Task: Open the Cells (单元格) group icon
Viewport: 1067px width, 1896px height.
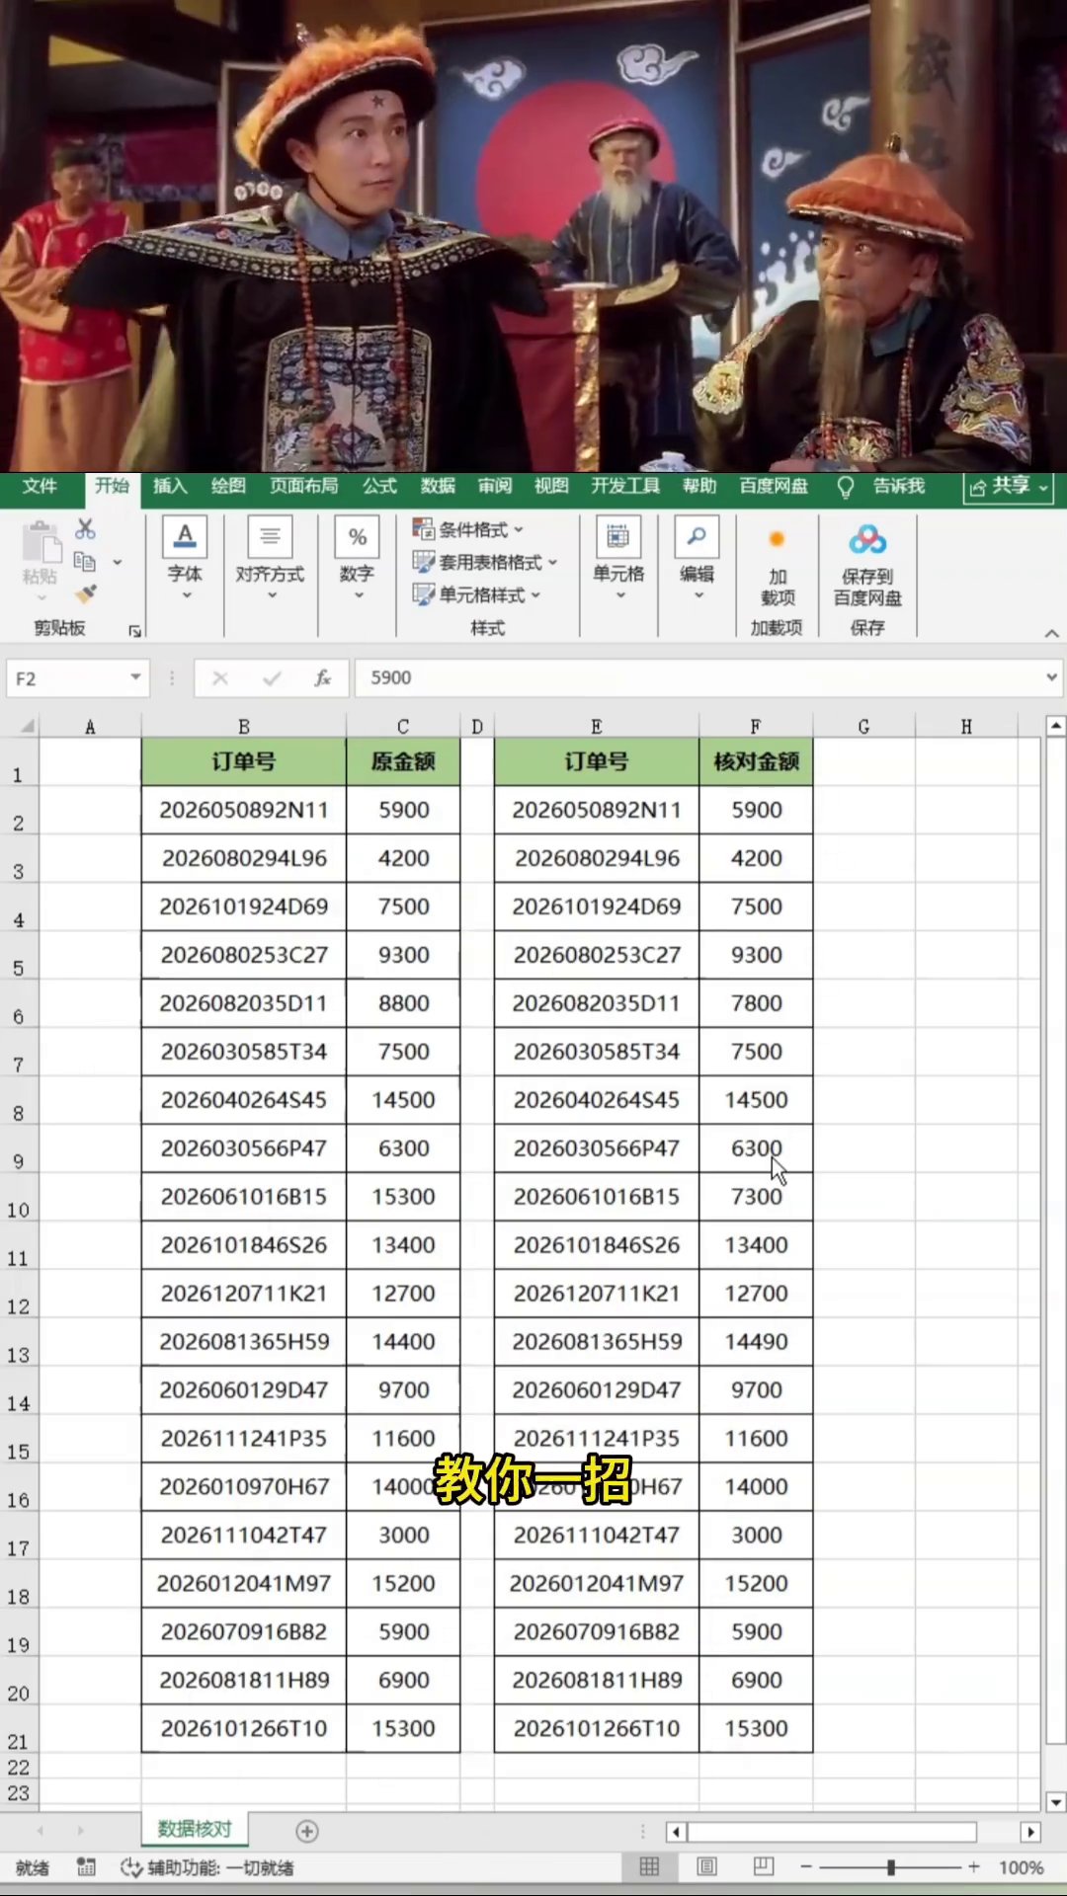Action: [618, 537]
